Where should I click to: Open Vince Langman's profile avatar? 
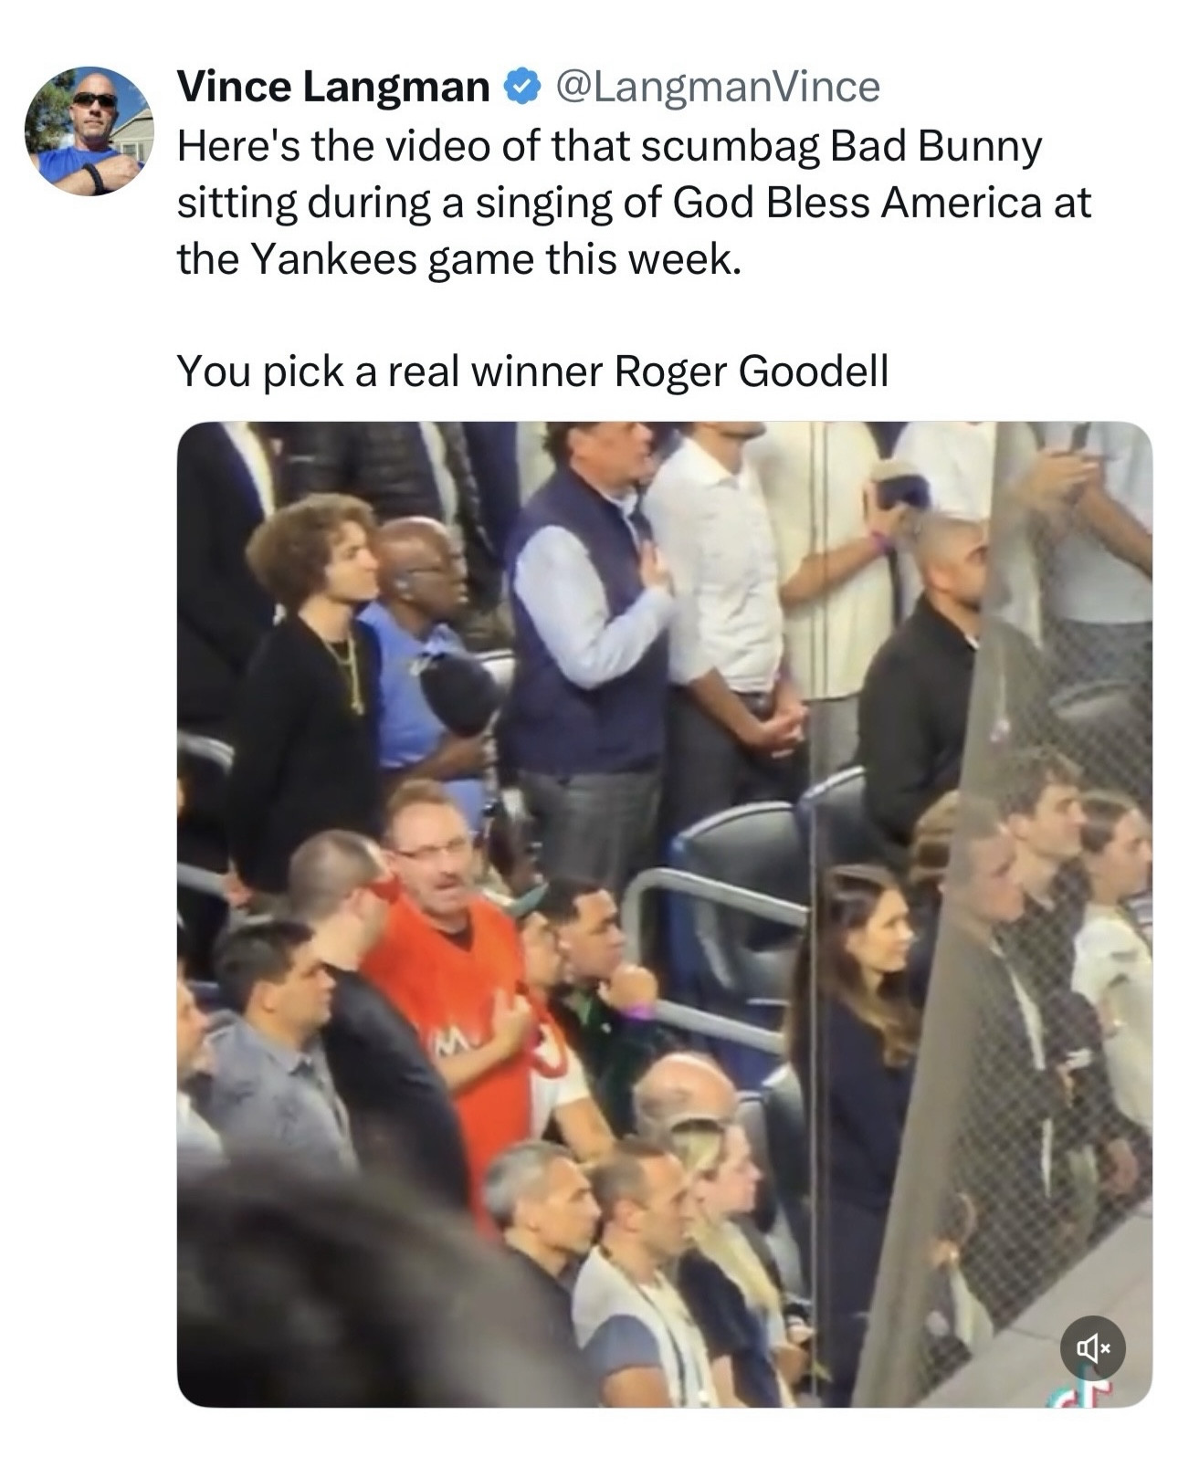click(x=89, y=131)
